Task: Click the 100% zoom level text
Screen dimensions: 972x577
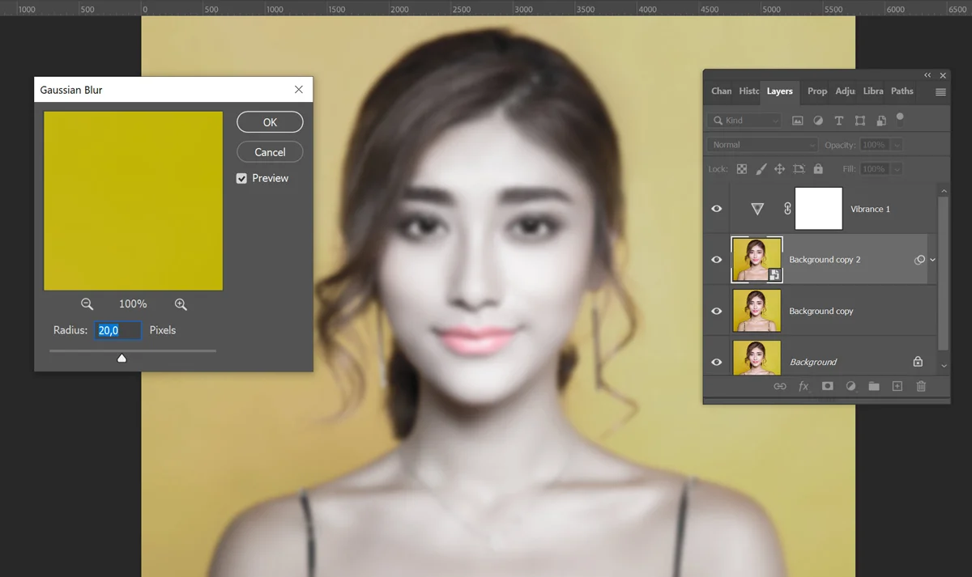Action: (x=133, y=304)
